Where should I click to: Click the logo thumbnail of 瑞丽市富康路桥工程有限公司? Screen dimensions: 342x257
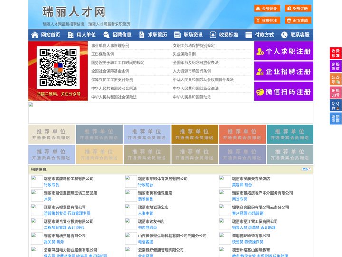(x=37, y=181)
